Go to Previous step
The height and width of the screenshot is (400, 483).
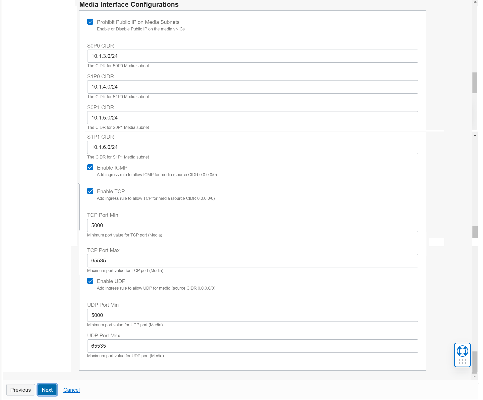click(x=21, y=390)
